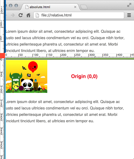Click the 300 mark on horizontal ruler
134x159 pixels.
92,55
